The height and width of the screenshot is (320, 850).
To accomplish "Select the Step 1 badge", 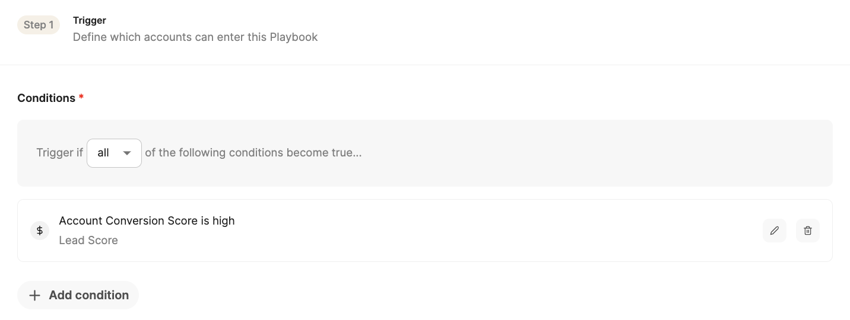I will pyautogui.click(x=39, y=25).
